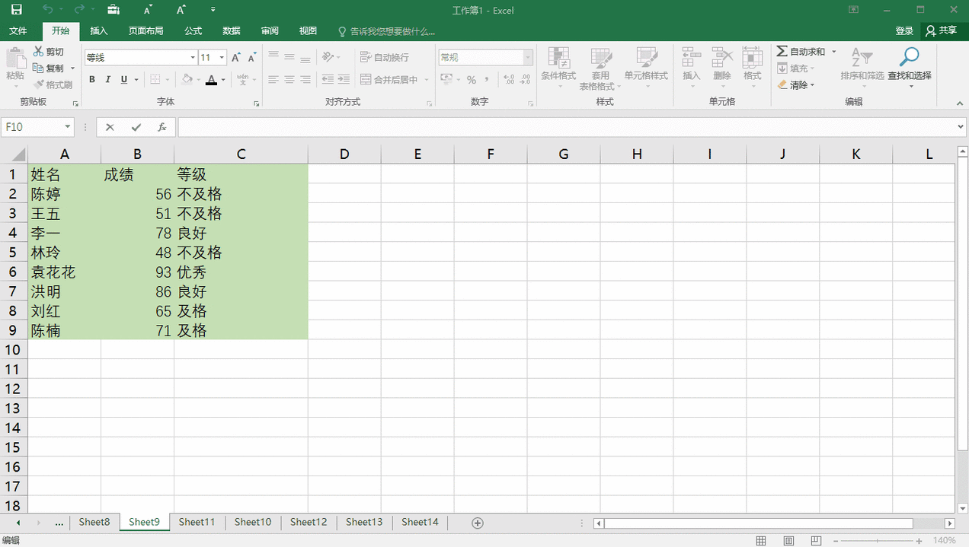This screenshot has width=969, height=547.
Task: Click the Share (共享) button
Action: pos(941,31)
